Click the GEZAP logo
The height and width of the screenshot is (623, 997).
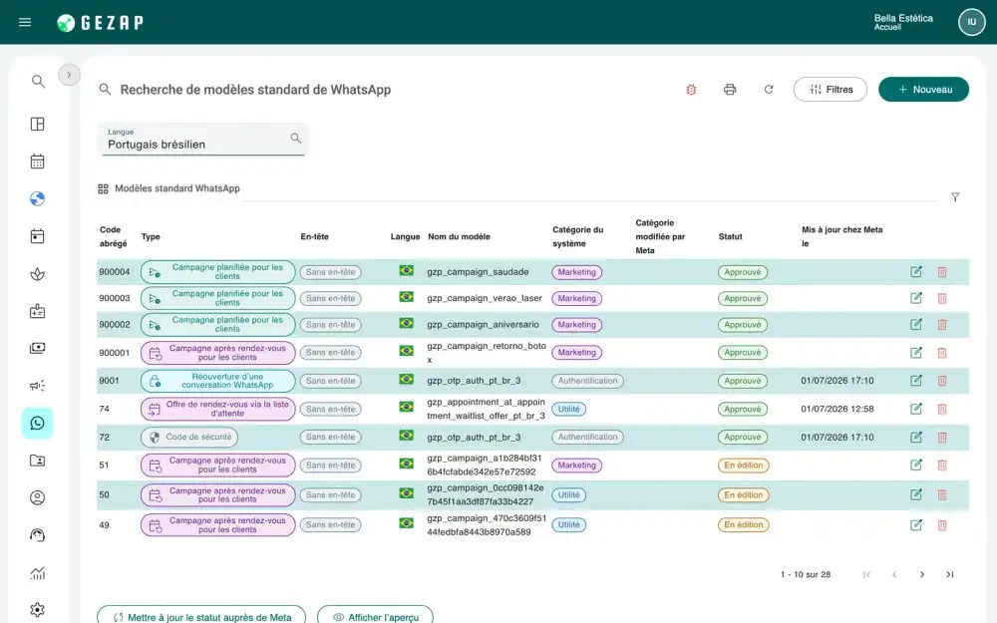coord(100,23)
